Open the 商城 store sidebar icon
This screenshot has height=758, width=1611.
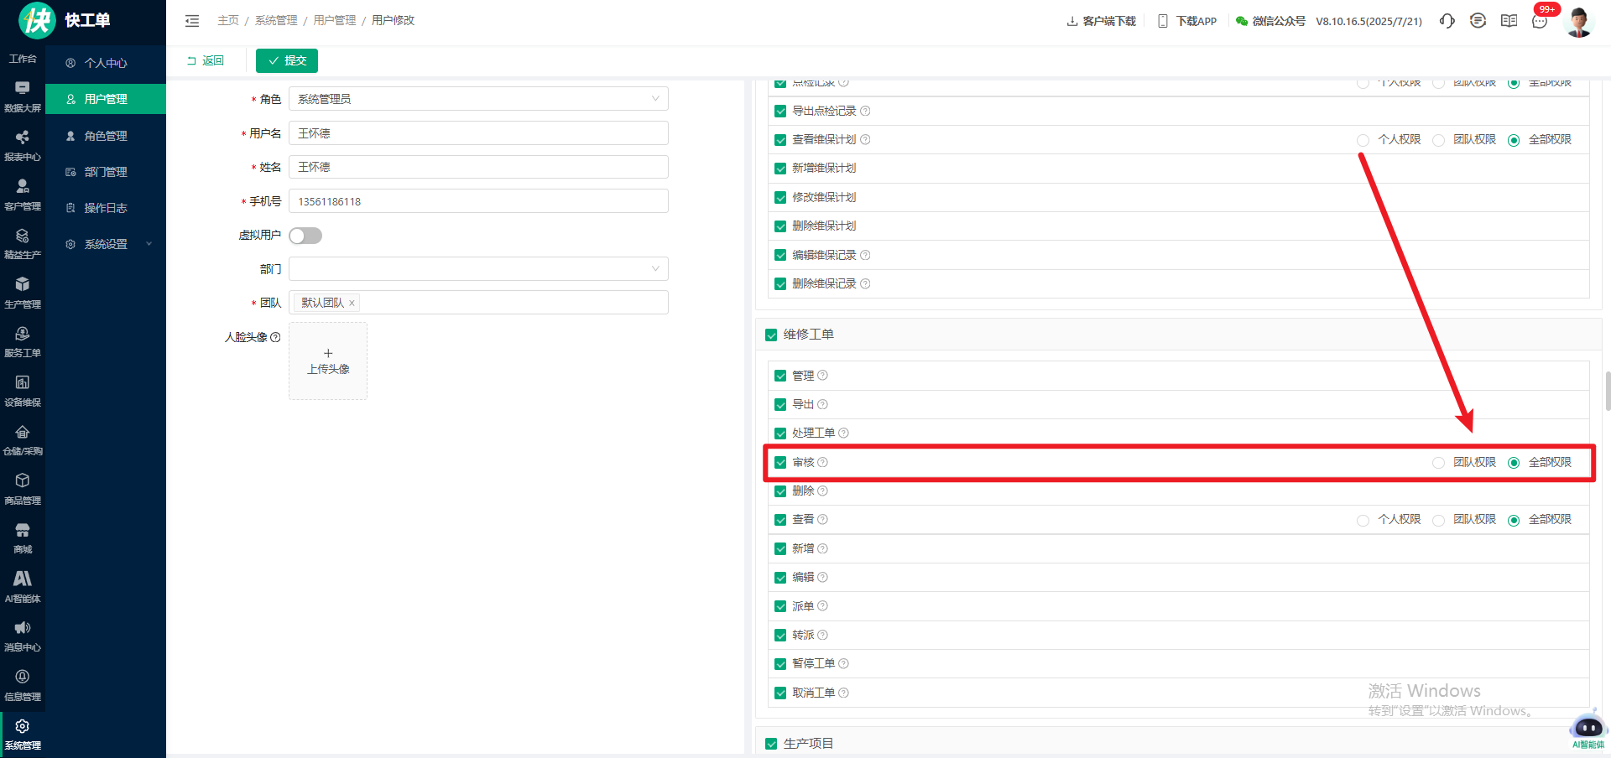(x=23, y=537)
